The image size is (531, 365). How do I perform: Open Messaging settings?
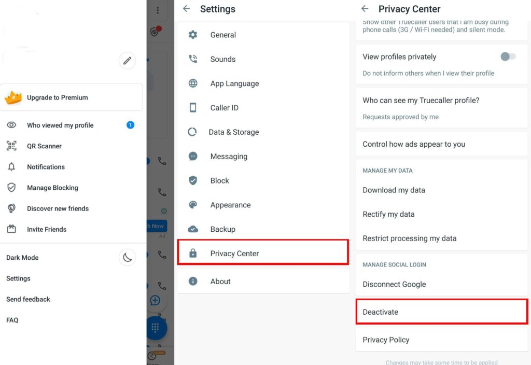point(263,157)
